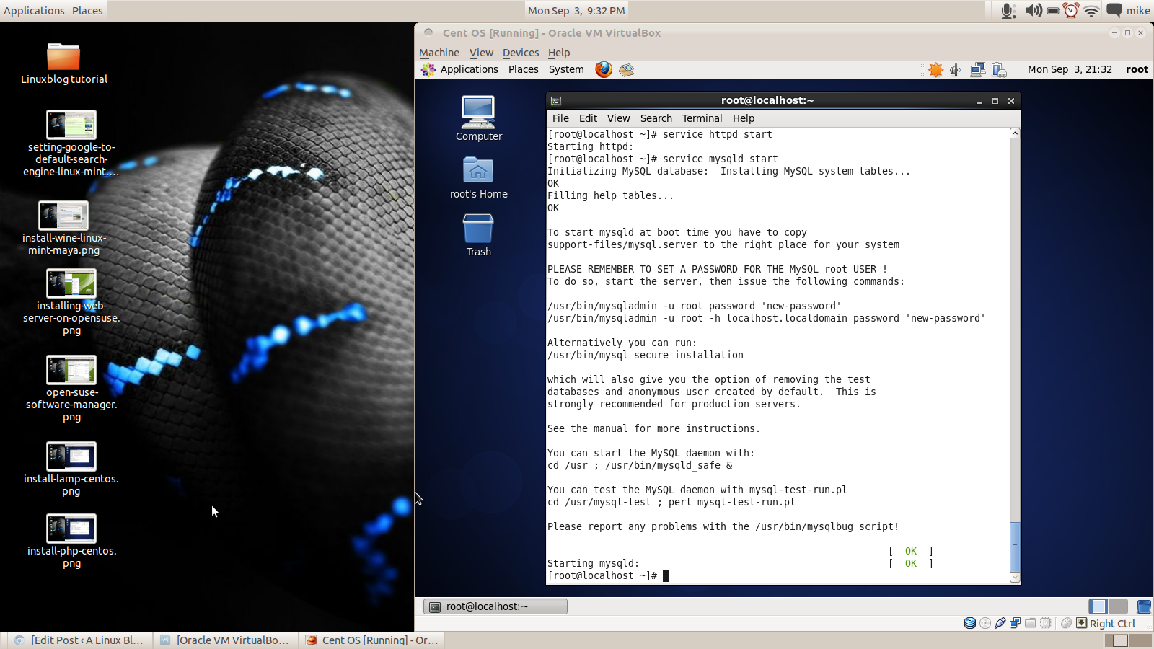Open the VirtualBox Help menu

click(559, 53)
